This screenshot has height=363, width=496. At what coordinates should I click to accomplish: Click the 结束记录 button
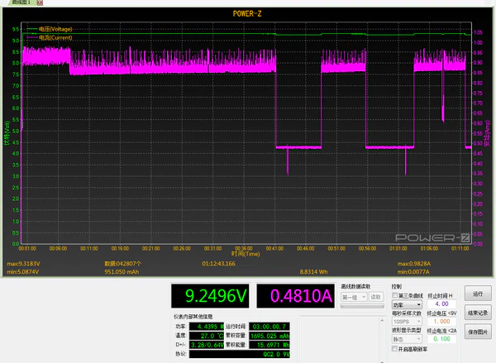(x=477, y=313)
